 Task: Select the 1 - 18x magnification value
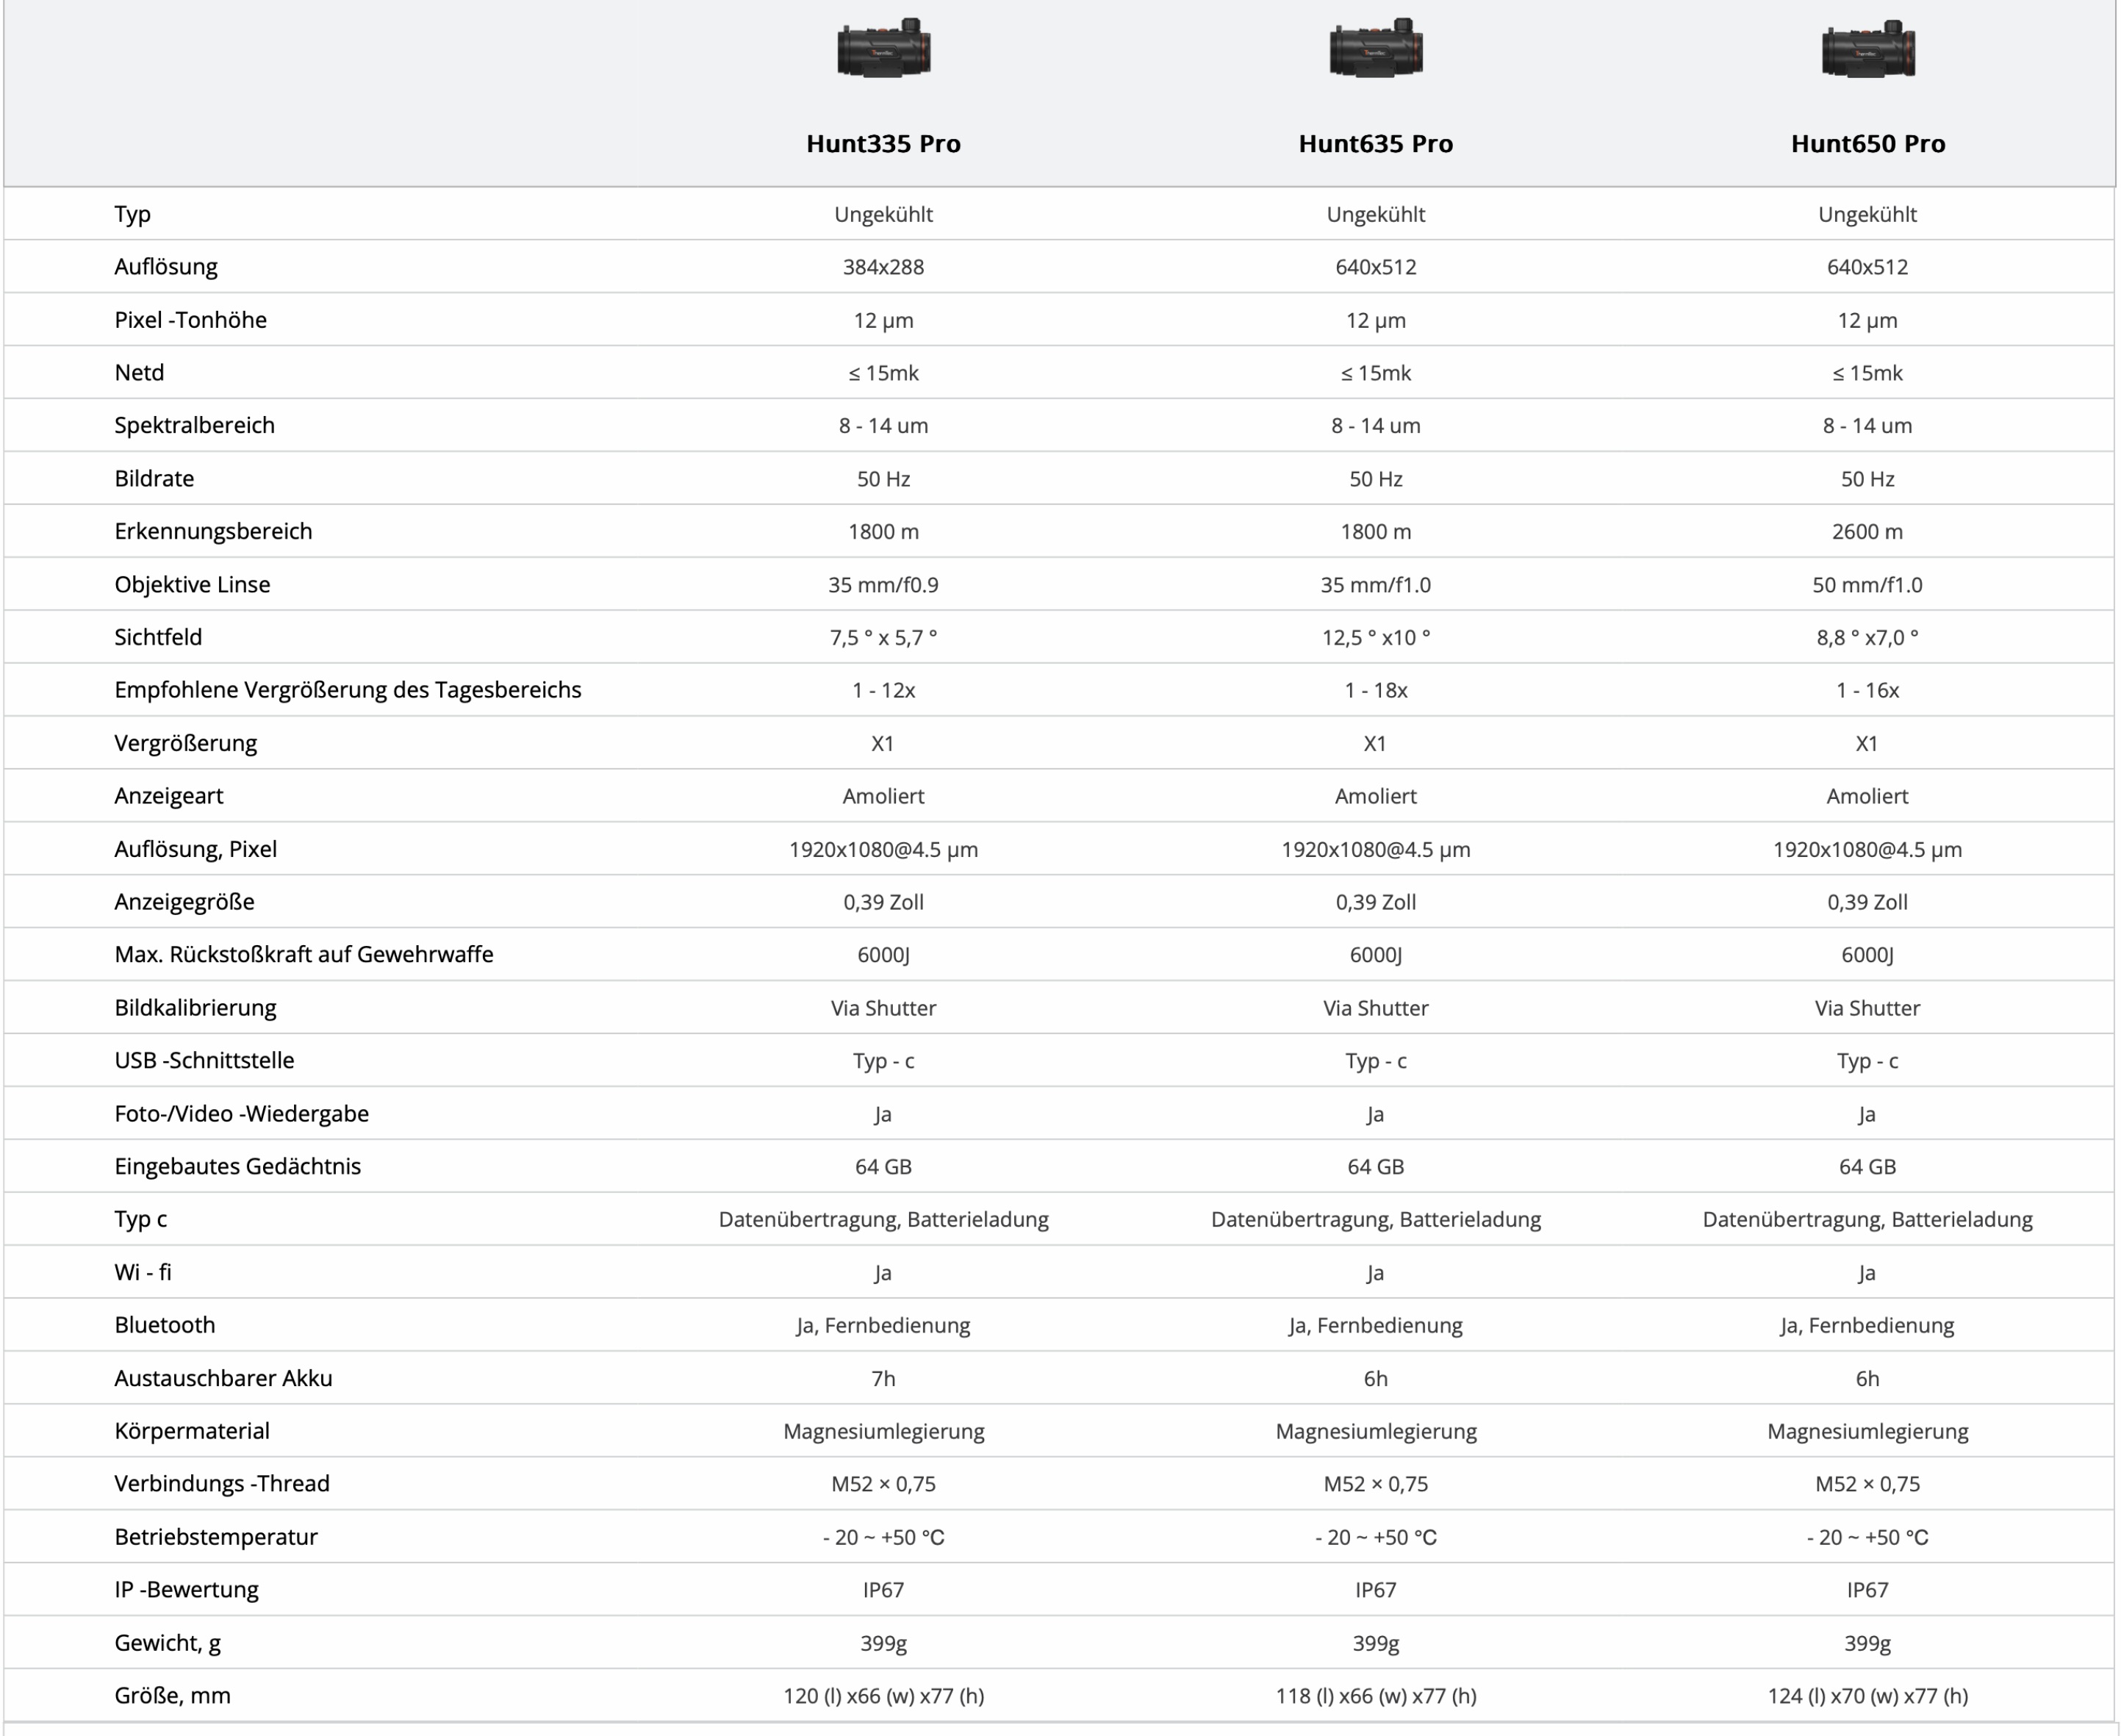tap(1375, 690)
